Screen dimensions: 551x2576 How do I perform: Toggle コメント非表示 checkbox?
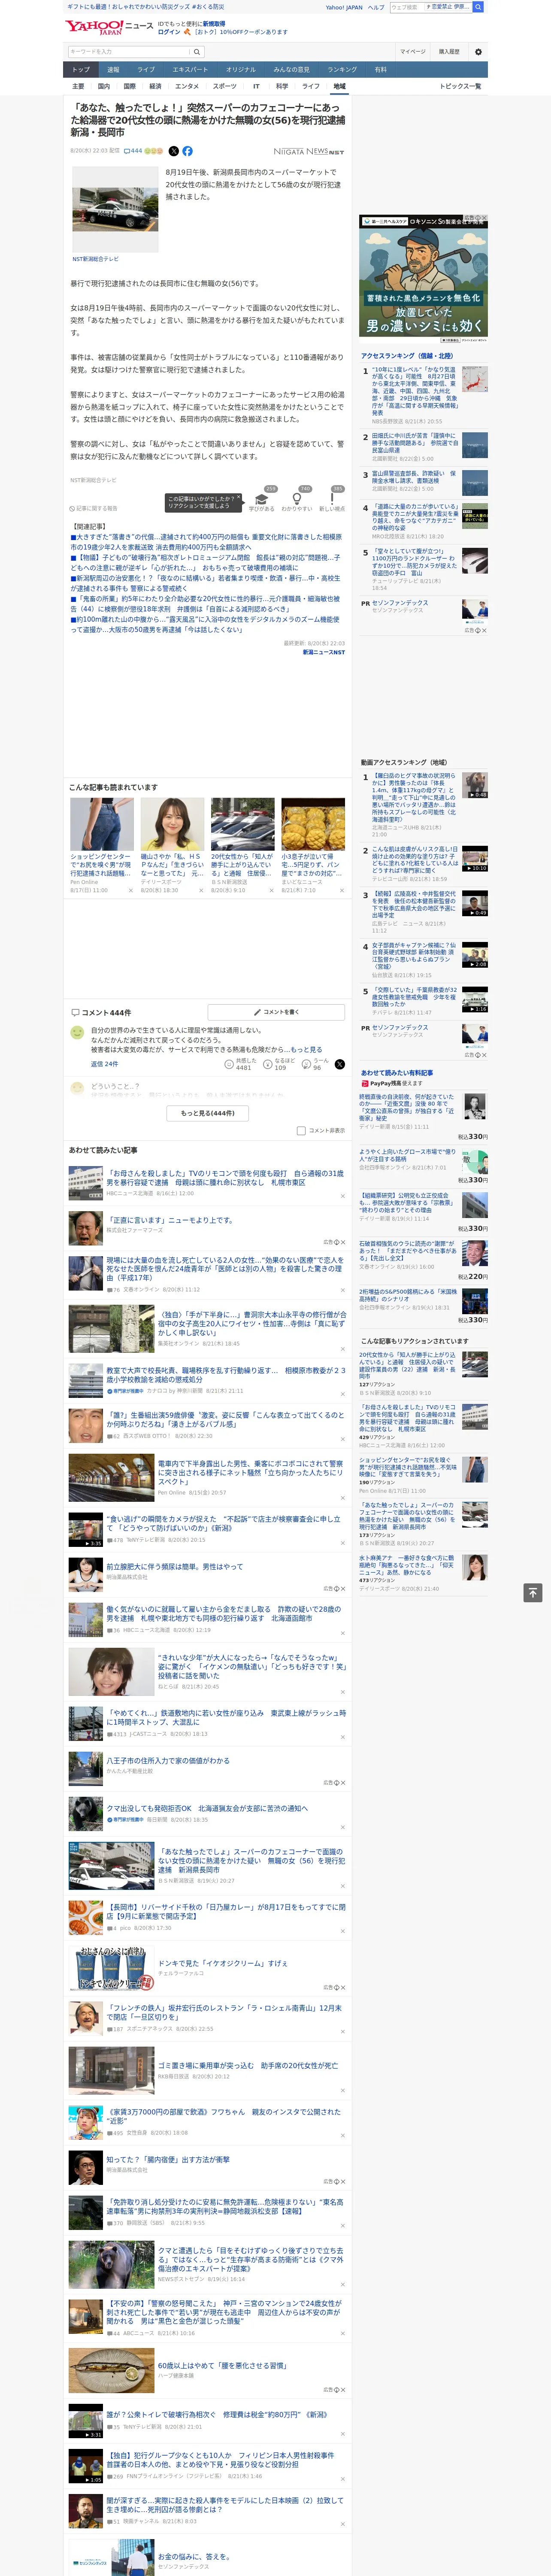coord(301,1130)
